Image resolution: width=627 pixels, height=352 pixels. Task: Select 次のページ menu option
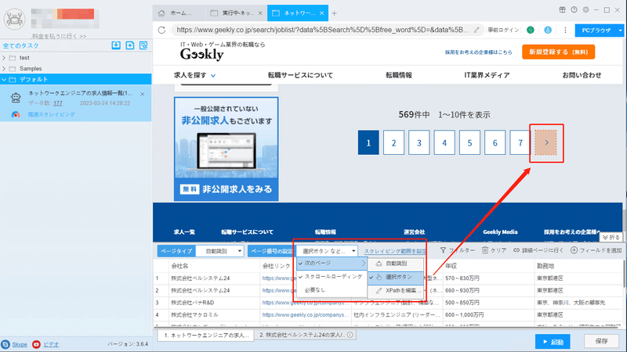[x=332, y=264]
